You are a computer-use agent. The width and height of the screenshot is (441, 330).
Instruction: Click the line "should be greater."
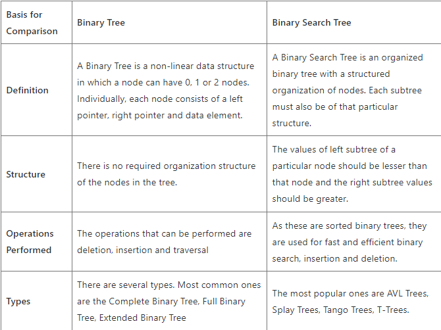tap(310, 199)
